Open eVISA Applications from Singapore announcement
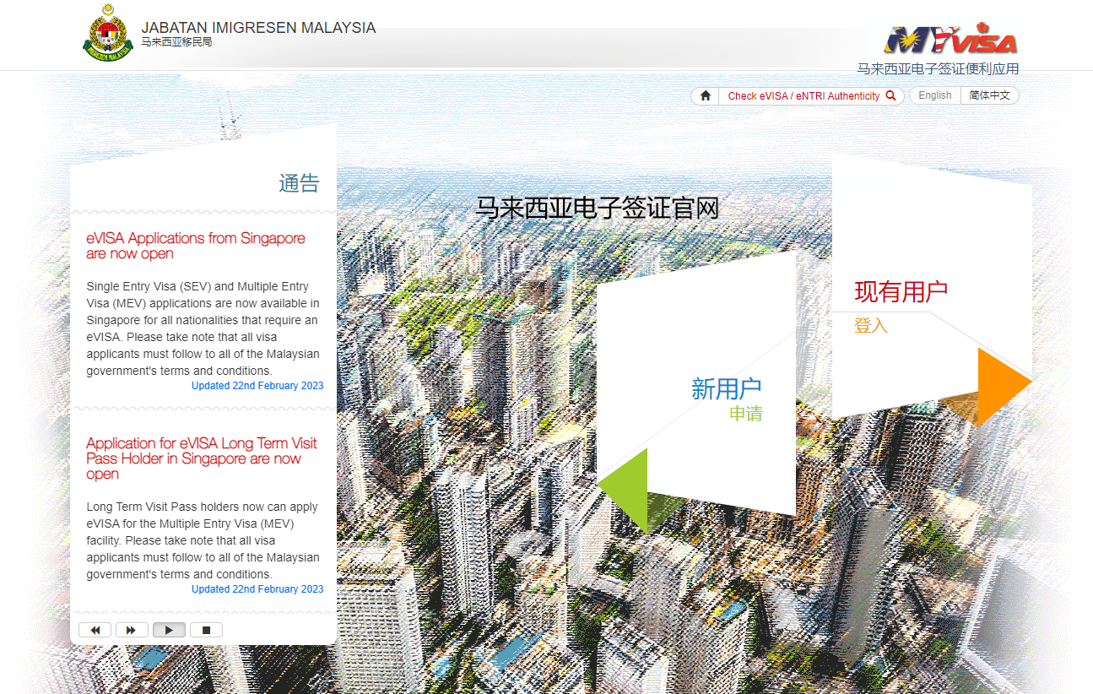Image resolution: width=1093 pixels, height=694 pixels. (195, 246)
